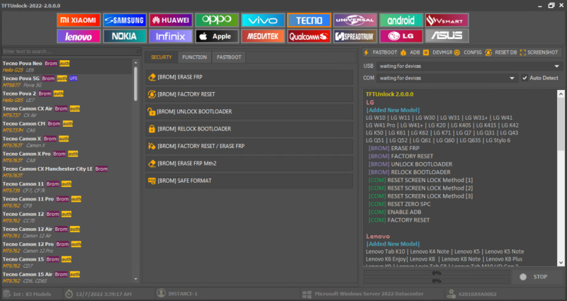Image resolution: width=567 pixels, height=301 pixels.
Task: Select Tecno Pova 2 model
Action: coord(67,97)
